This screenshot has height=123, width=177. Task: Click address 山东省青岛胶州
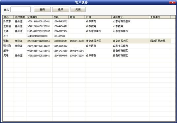coord(122,21)
